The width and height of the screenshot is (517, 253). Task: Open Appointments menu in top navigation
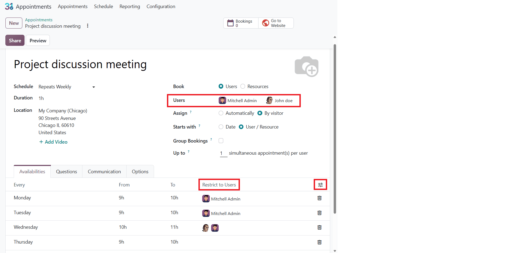click(73, 6)
